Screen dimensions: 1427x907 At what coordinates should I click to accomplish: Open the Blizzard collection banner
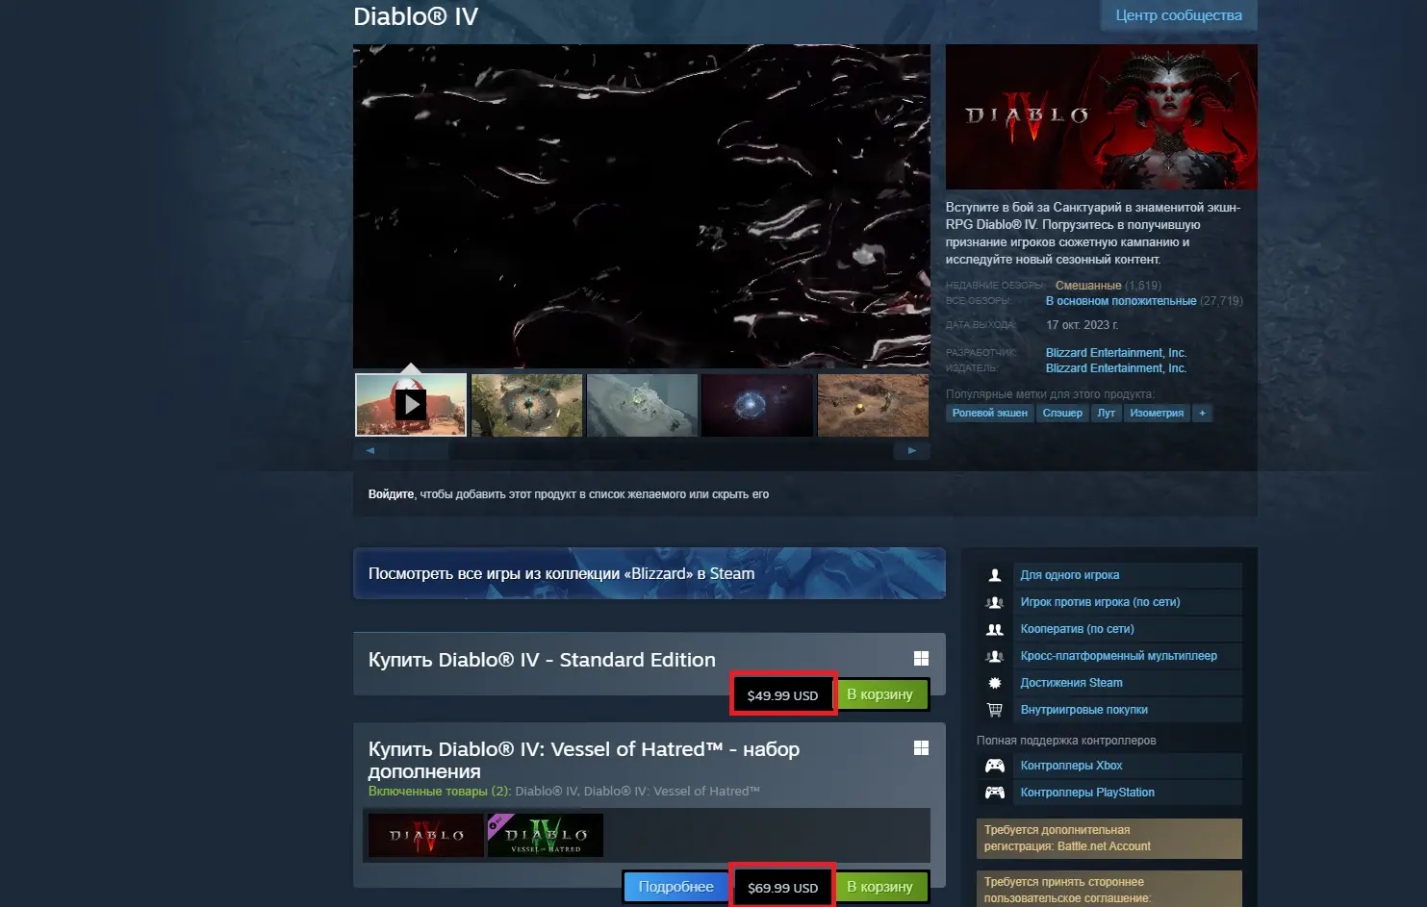click(x=650, y=573)
